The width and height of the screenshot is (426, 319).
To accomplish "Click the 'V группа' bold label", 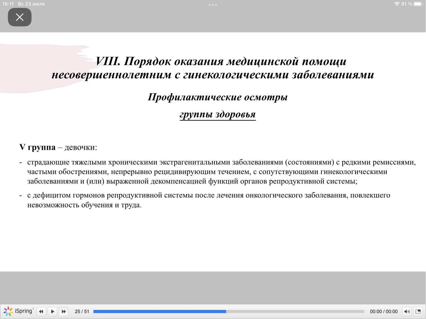I will (x=38, y=147).
